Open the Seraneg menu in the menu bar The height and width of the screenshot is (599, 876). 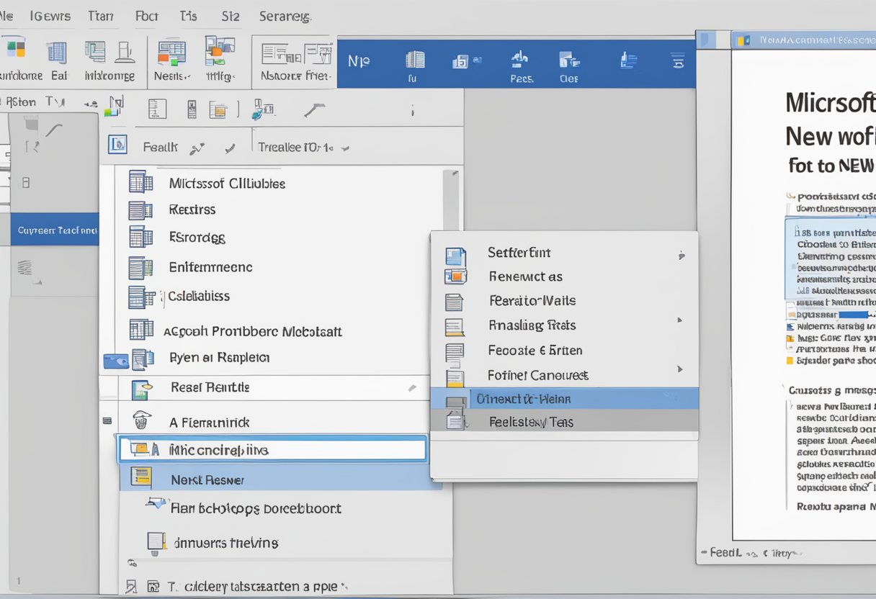tap(284, 16)
